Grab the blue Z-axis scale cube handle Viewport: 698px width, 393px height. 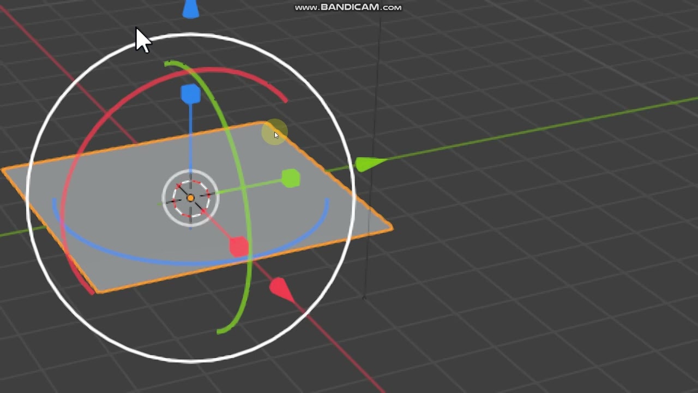click(x=190, y=94)
